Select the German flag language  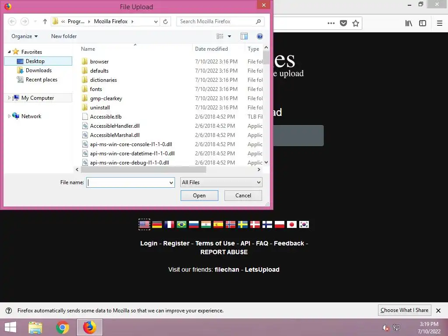pos(157,224)
